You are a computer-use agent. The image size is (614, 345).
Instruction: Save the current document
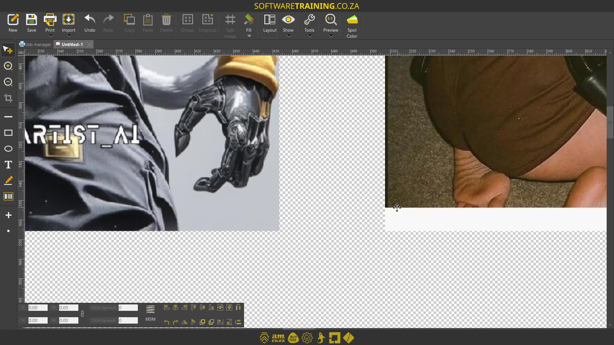tap(31, 23)
